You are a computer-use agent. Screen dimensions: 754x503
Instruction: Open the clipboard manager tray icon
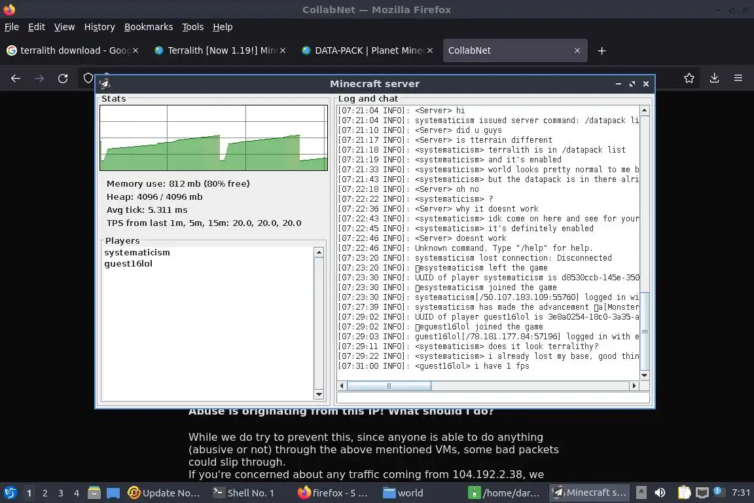(684, 493)
